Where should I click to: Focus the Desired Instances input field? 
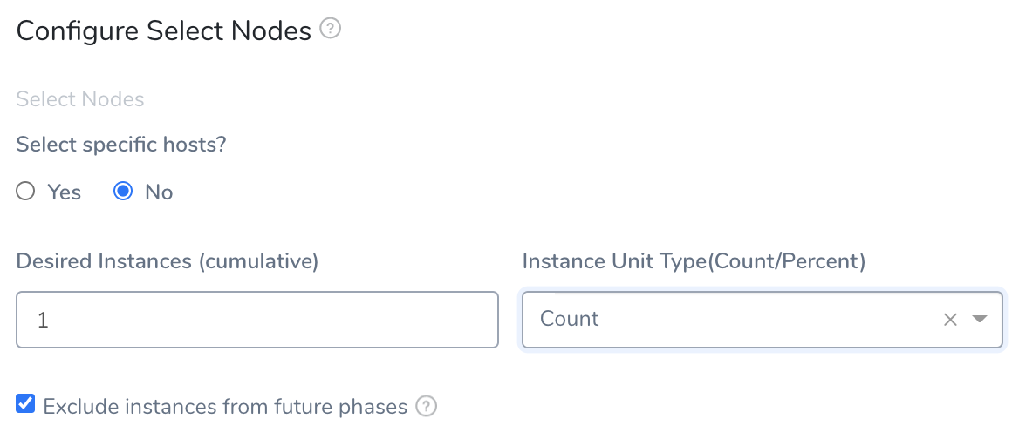coord(257,319)
